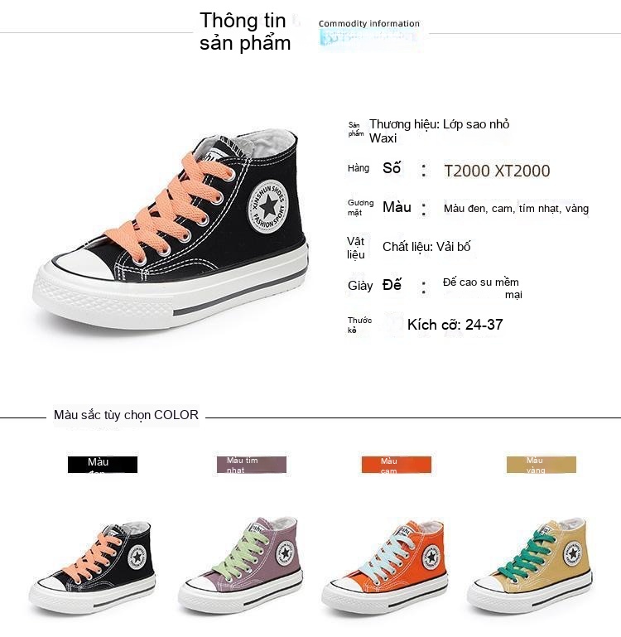Viewport: 621px width, 637px height.
Task: Click the purple sneaker with green laces
Action: [x=240, y=566]
